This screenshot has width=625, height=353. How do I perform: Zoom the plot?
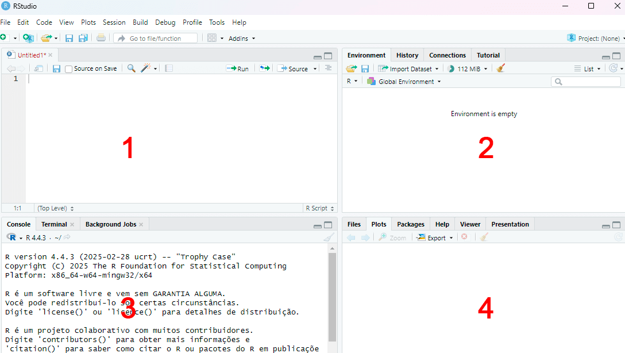coord(392,237)
